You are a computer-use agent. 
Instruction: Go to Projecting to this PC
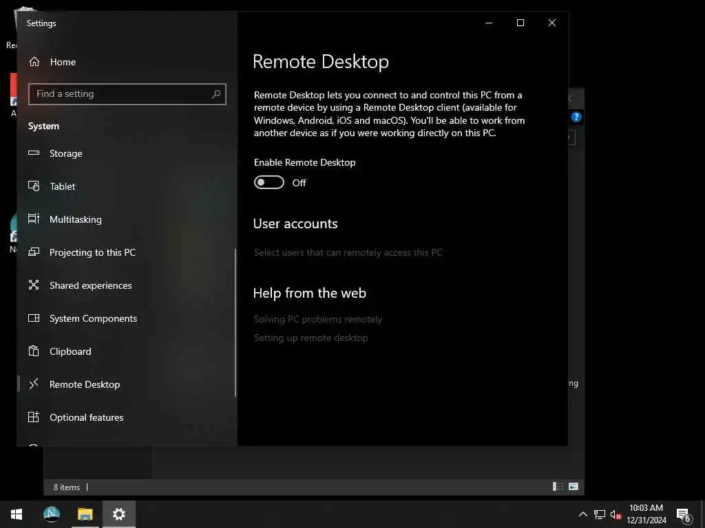point(126,252)
